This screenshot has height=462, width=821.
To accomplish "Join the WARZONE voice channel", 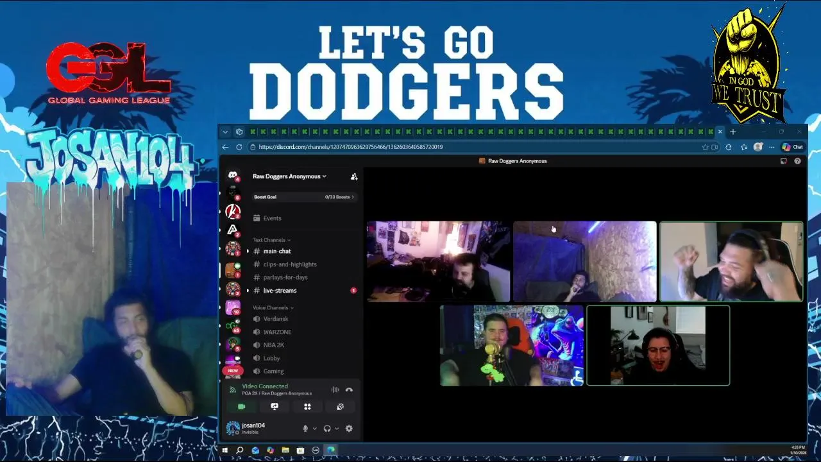I will click(303, 332).
